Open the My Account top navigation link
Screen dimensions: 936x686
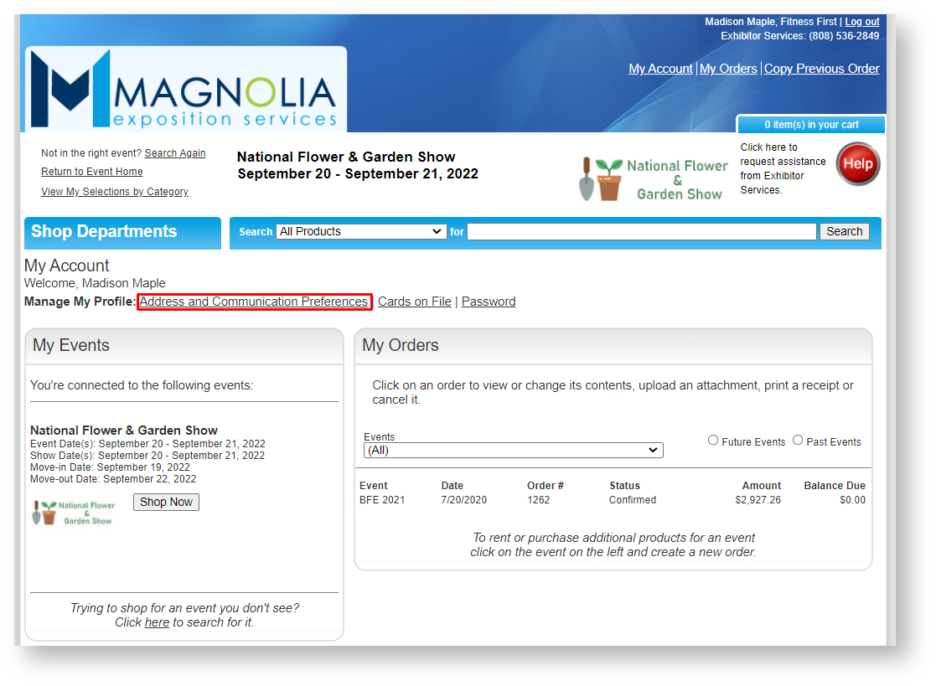[660, 69]
